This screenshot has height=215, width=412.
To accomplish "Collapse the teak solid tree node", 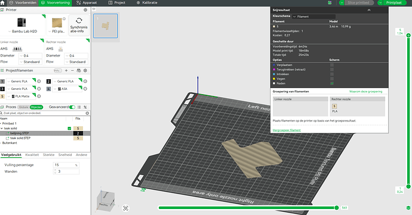I will (2, 129).
